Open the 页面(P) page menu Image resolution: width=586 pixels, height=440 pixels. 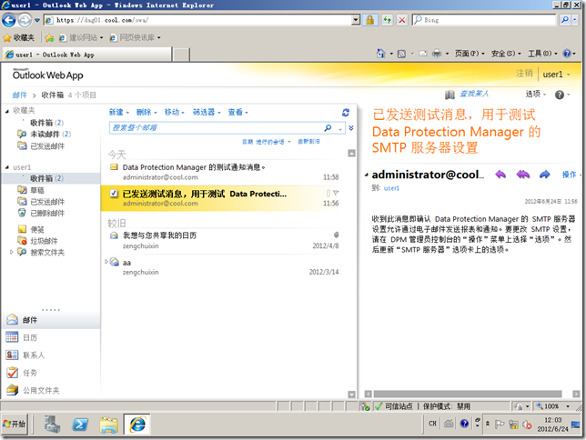pyautogui.click(x=470, y=54)
